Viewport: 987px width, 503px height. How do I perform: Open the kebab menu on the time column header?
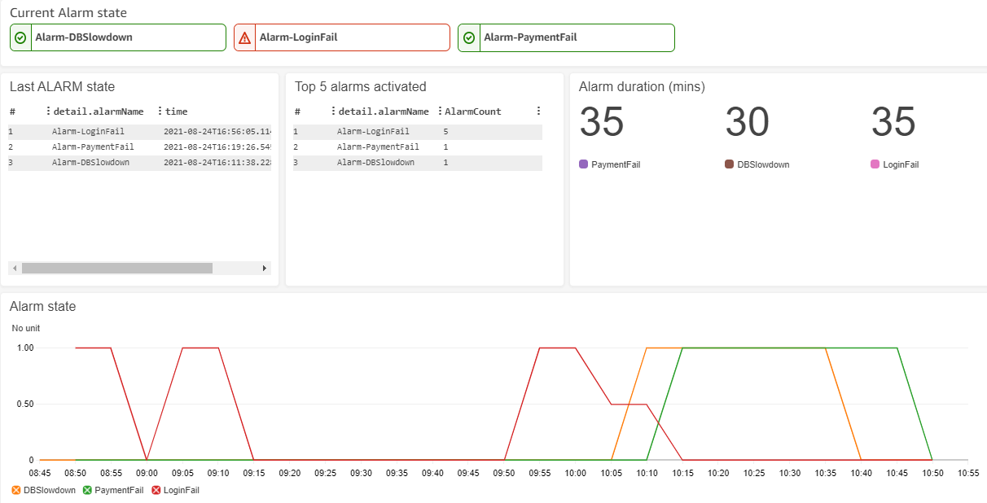[x=162, y=111]
